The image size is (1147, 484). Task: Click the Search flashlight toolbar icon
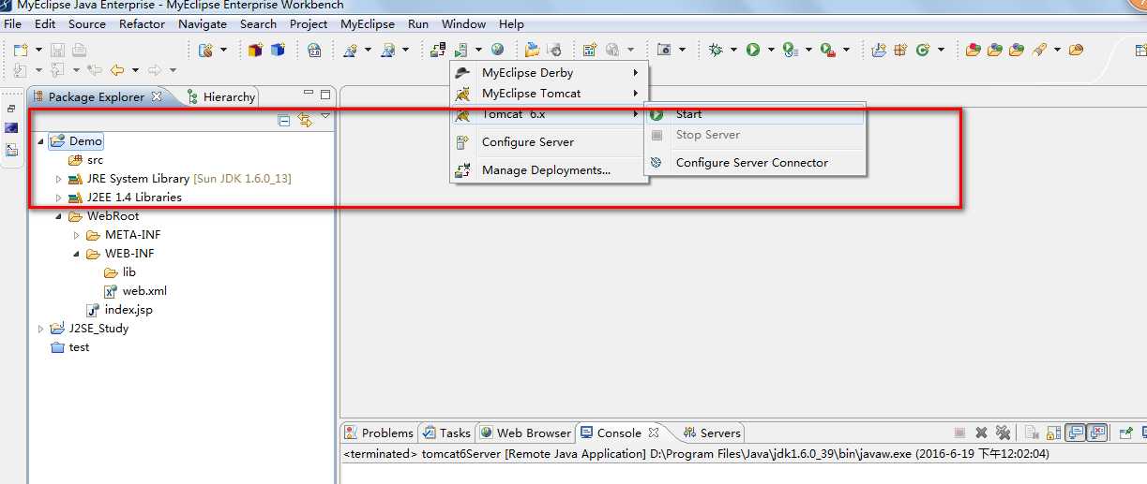(1039, 50)
